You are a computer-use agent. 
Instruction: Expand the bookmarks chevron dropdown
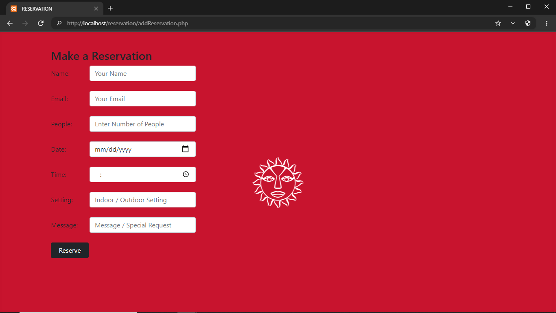point(513,23)
